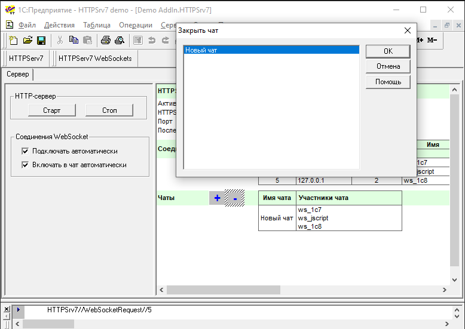The height and width of the screenshot is (329, 465).
Task: Click message panel horizontal scrollbar thumb
Action: tap(48, 324)
